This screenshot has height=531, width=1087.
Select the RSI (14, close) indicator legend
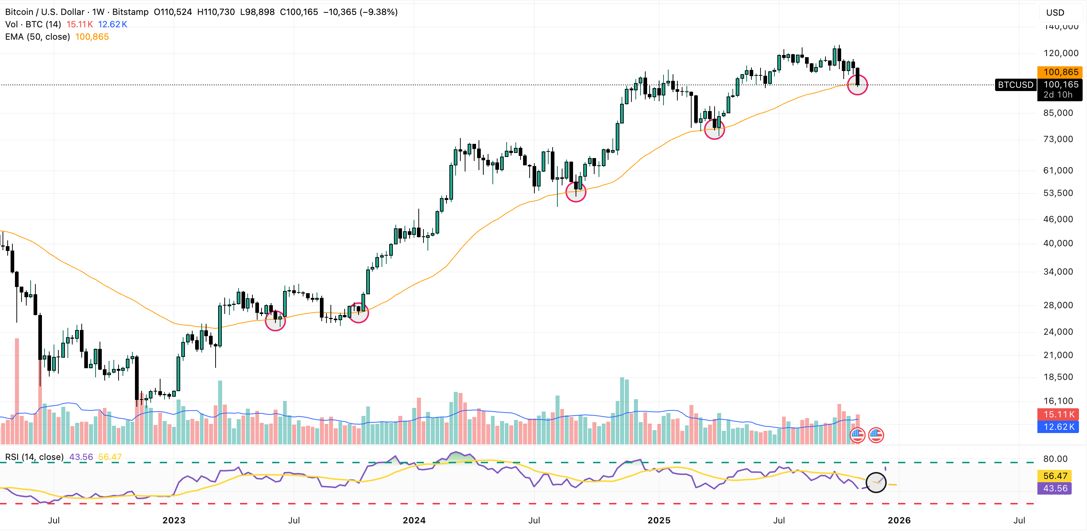click(x=34, y=457)
